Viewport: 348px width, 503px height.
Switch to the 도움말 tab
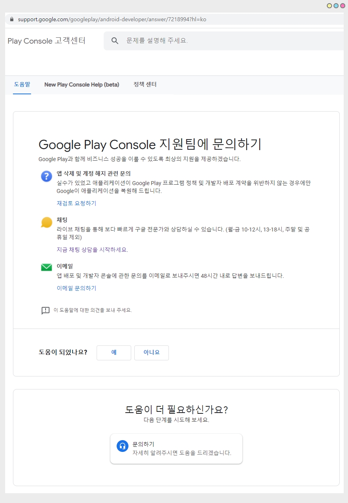coord(22,84)
